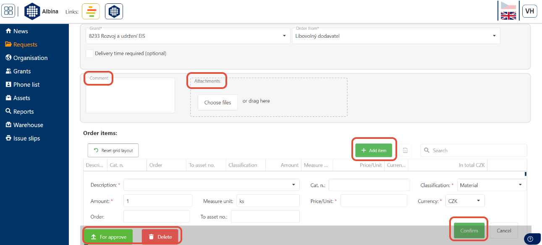Click the Cat. n. input field
Screen dimensions: 542x245
point(369,185)
